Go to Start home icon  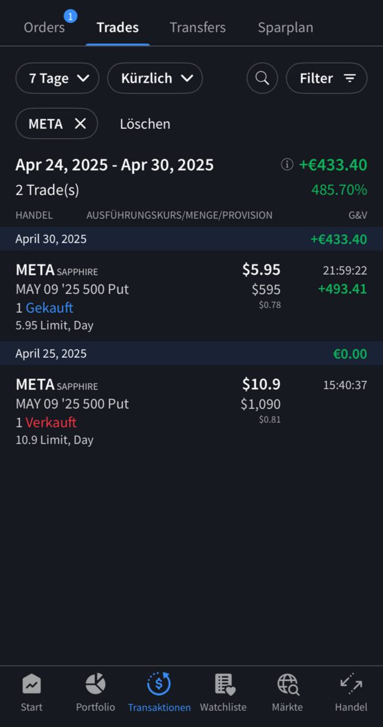coord(31,683)
